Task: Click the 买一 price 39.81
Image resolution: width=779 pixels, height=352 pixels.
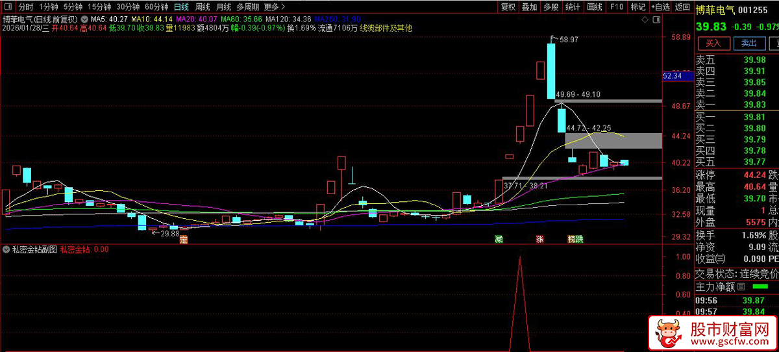Action: pyautogui.click(x=754, y=117)
